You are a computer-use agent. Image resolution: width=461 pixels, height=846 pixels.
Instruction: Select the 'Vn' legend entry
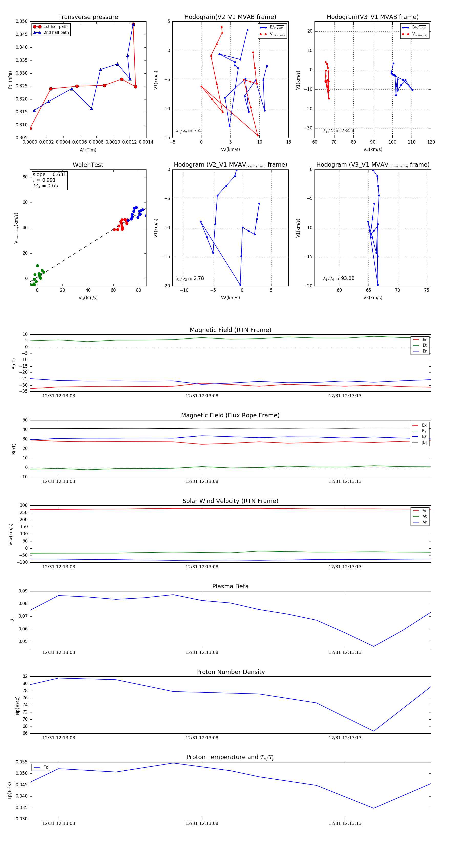(x=420, y=522)
